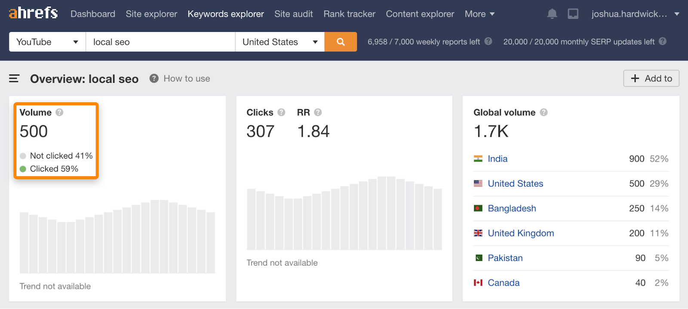
Task: Open the notifications bell
Action: pos(552,14)
